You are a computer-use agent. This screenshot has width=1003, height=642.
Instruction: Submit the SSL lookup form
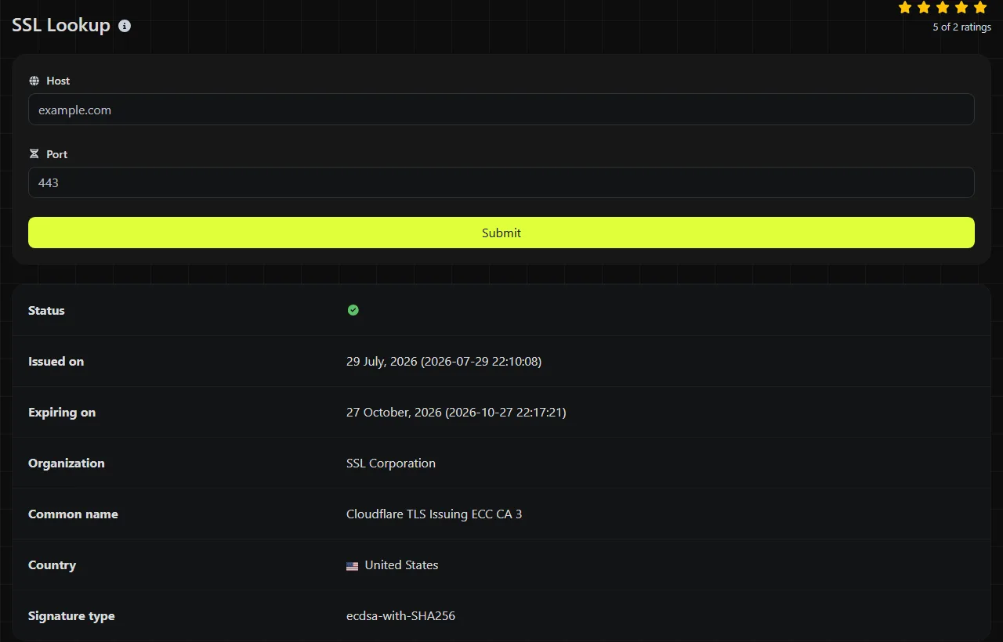[x=501, y=233]
